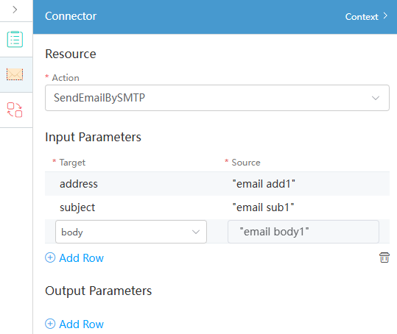Expand the body target dropdown
397x334 pixels.
coord(131,232)
